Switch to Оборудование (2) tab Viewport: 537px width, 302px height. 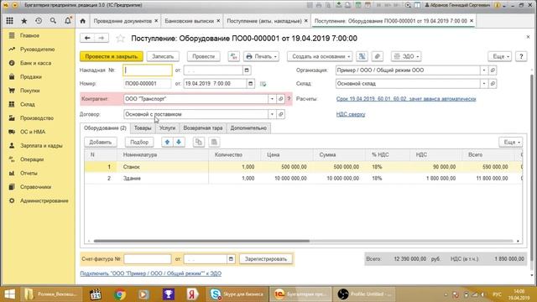tap(105, 128)
